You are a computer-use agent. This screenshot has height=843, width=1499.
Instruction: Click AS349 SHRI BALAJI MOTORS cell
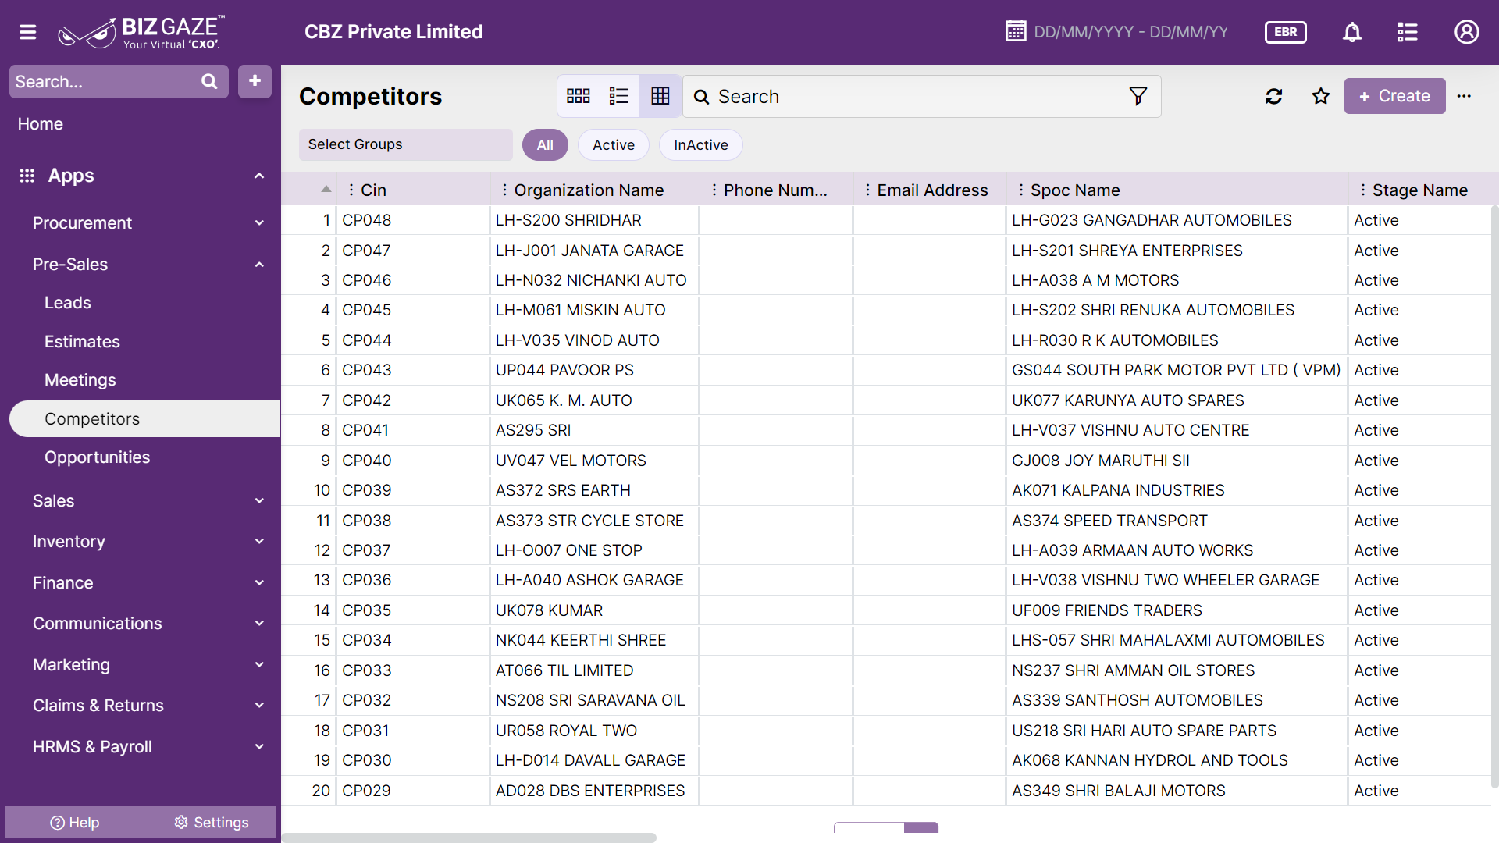1177,791
